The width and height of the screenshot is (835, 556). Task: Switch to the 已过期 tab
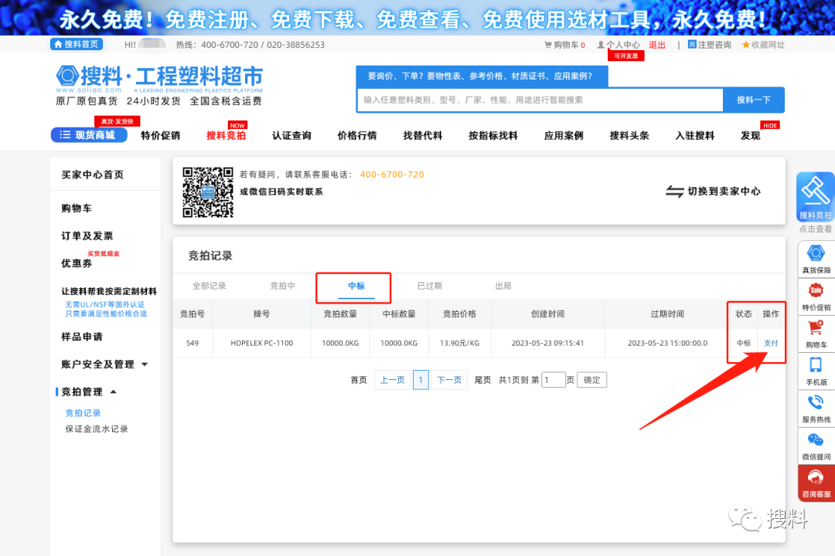coord(430,285)
